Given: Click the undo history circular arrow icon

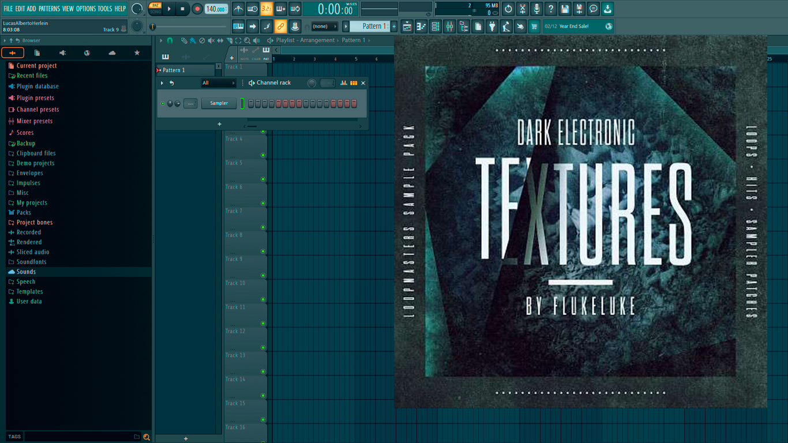Looking at the screenshot, I should (x=508, y=9).
